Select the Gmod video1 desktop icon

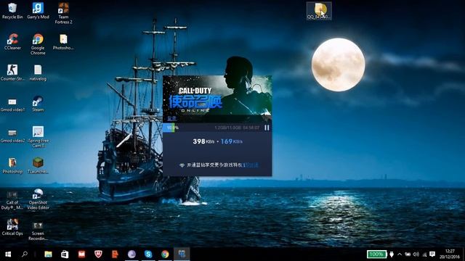(12, 104)
